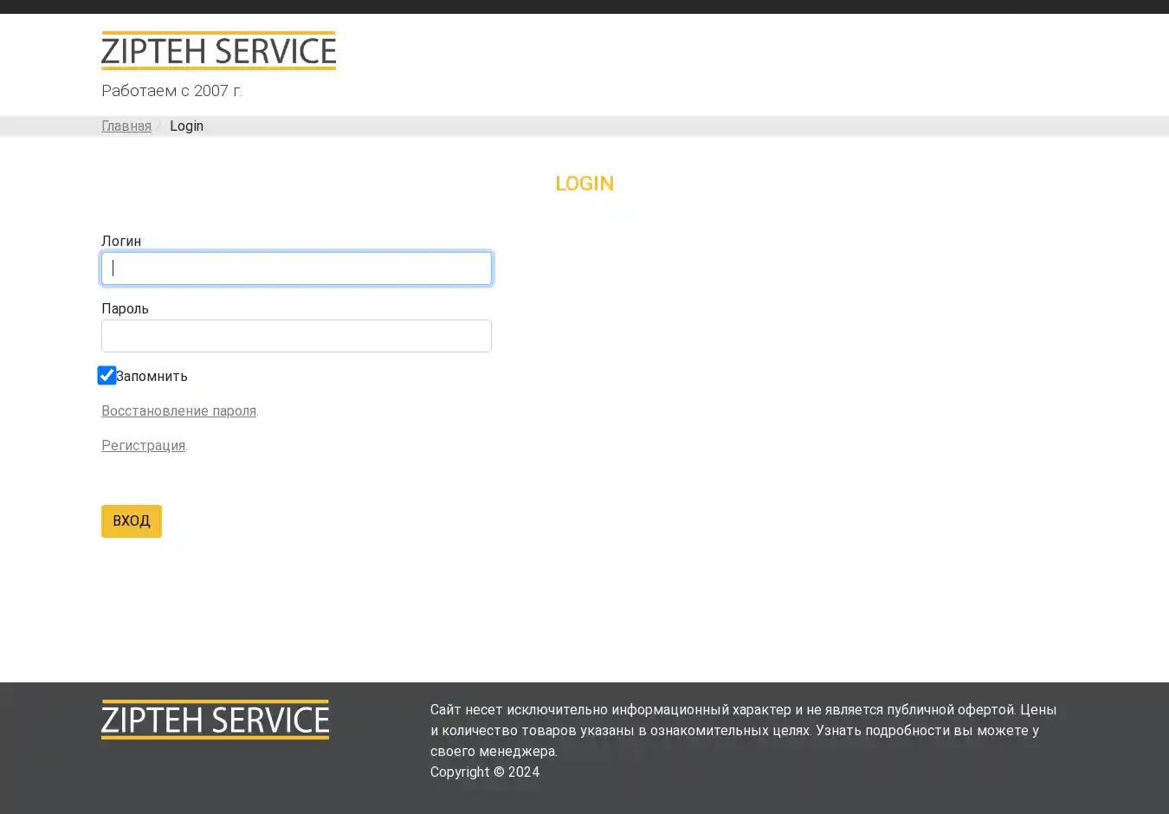Viewport: 1169px width, 814px height.
Task: Click the Copyright © 2024 text
Action: click(485, 772)
